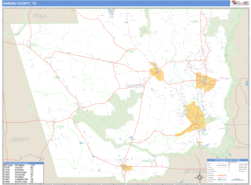Click the green 77585 ZIP label on map

[x=56, y=77]
